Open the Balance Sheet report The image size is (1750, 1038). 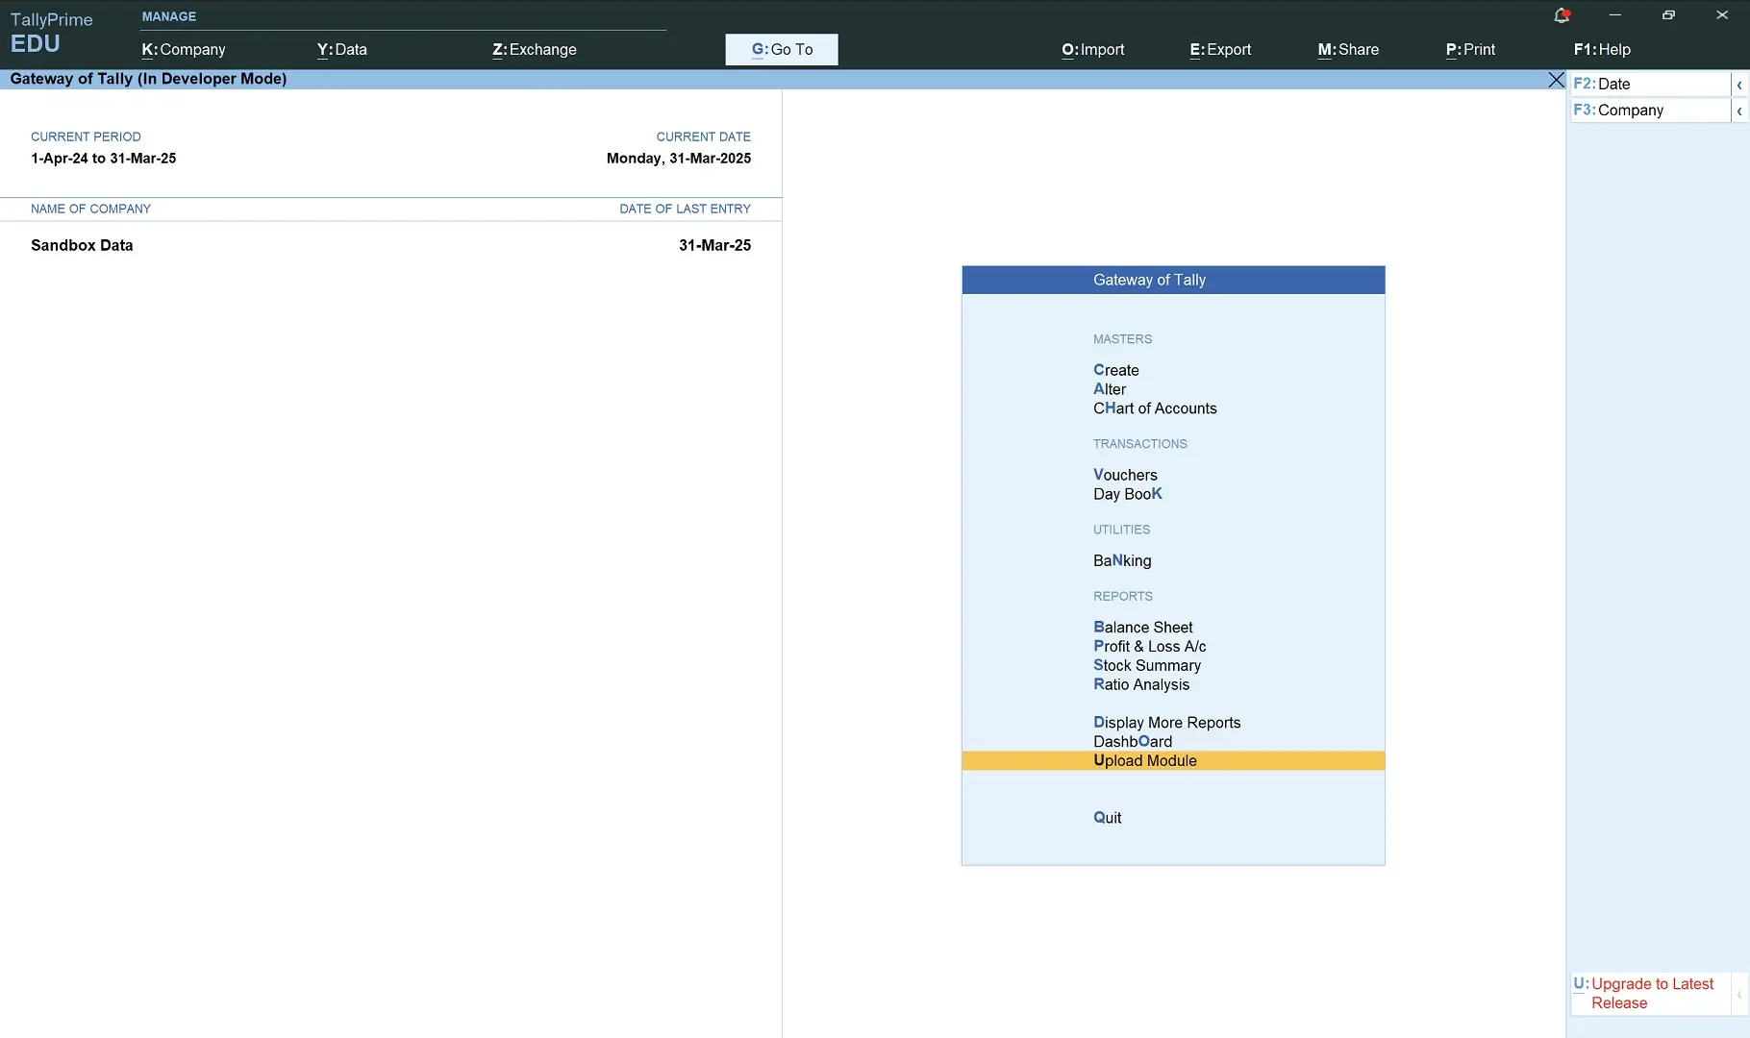[x=1142, y=628]
